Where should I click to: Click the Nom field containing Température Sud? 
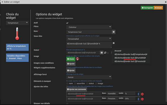pyautogui.click(x=89, y=32)
